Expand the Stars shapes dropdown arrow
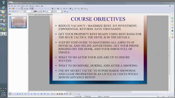This screenshot has width=175, height=98. 50,94
